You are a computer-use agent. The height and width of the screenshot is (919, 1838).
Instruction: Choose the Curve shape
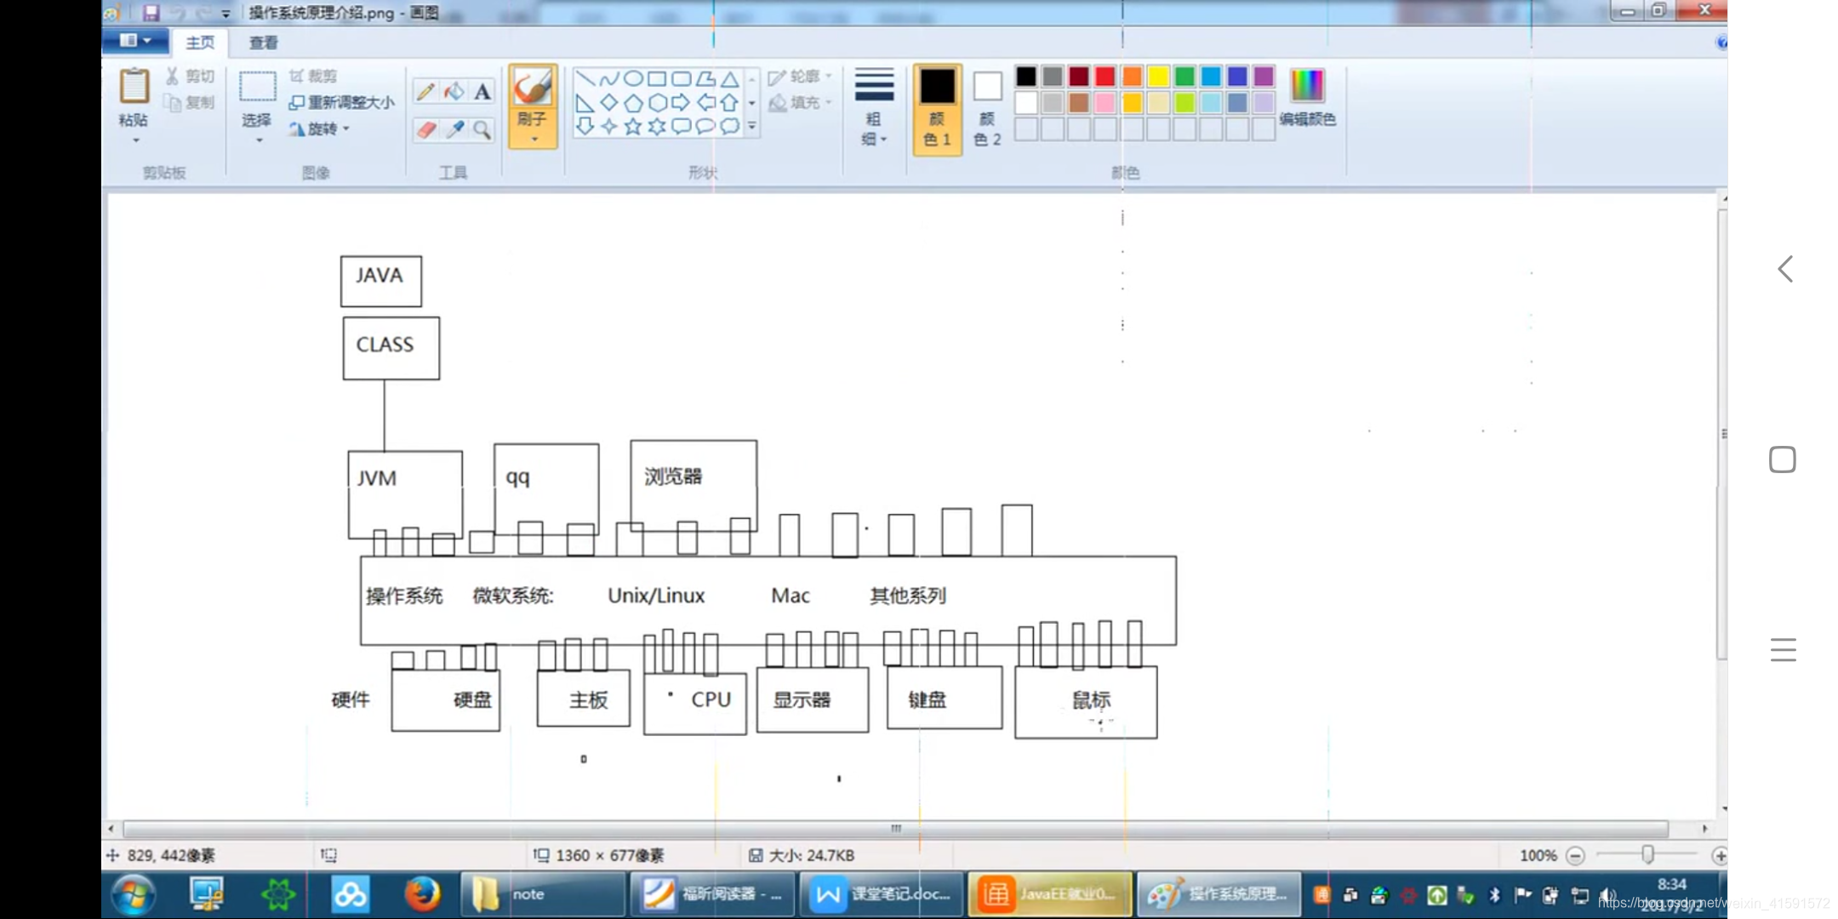click(609, 79)
